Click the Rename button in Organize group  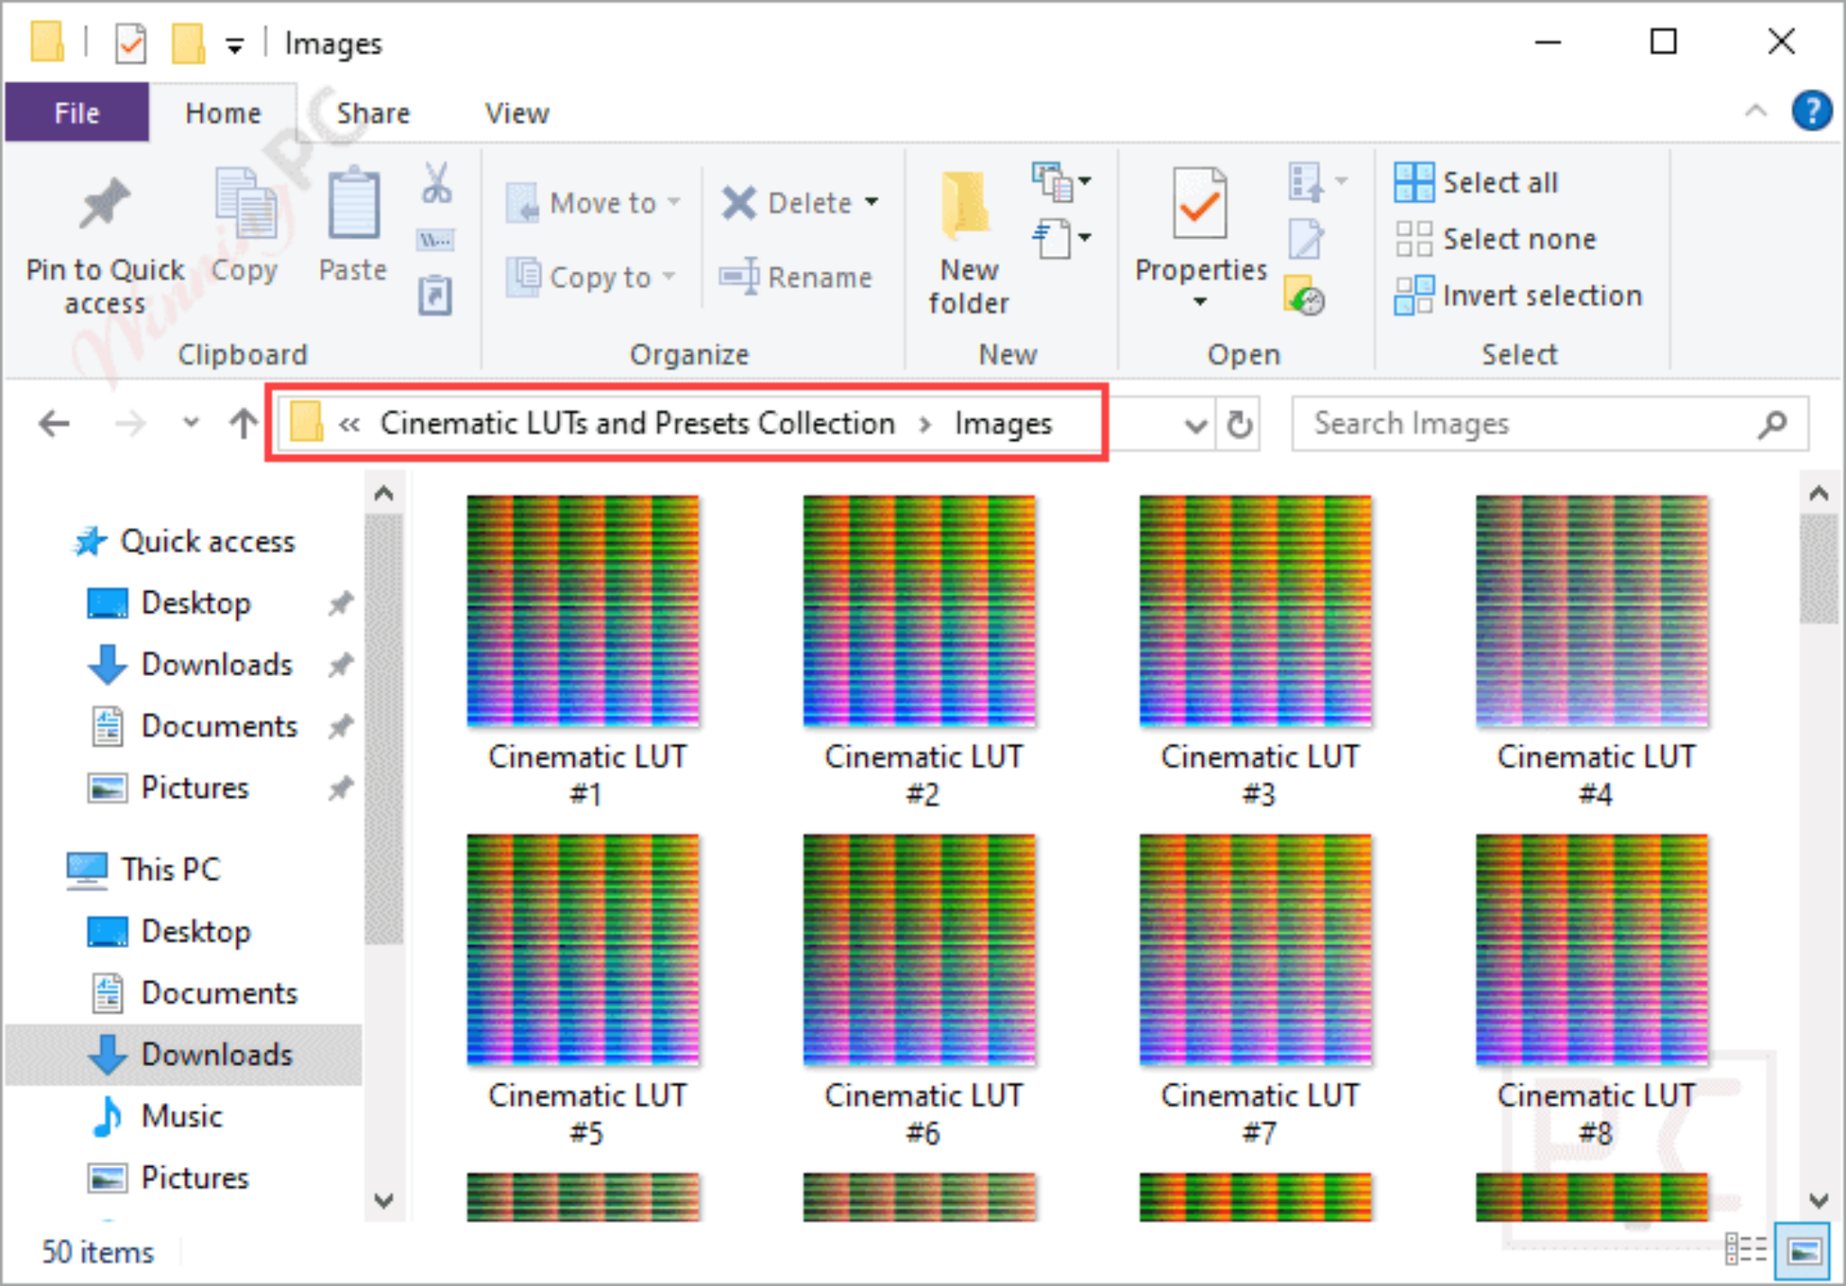[x=796, y=278]
